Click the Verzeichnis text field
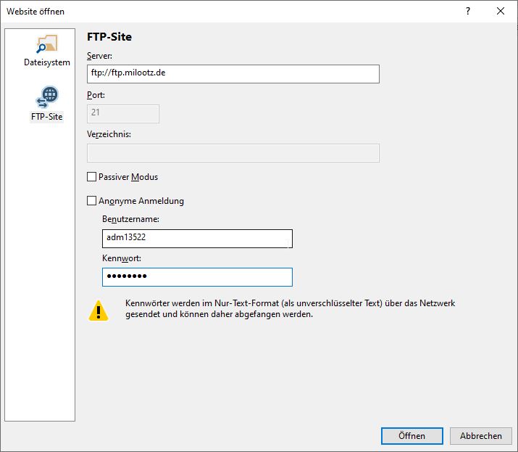 tap(233, 153)
